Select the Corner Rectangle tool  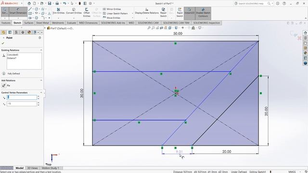(30, 13)
